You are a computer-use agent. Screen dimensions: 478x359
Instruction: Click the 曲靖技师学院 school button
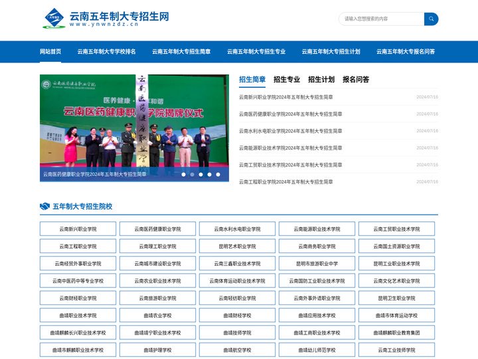point(237,332)
